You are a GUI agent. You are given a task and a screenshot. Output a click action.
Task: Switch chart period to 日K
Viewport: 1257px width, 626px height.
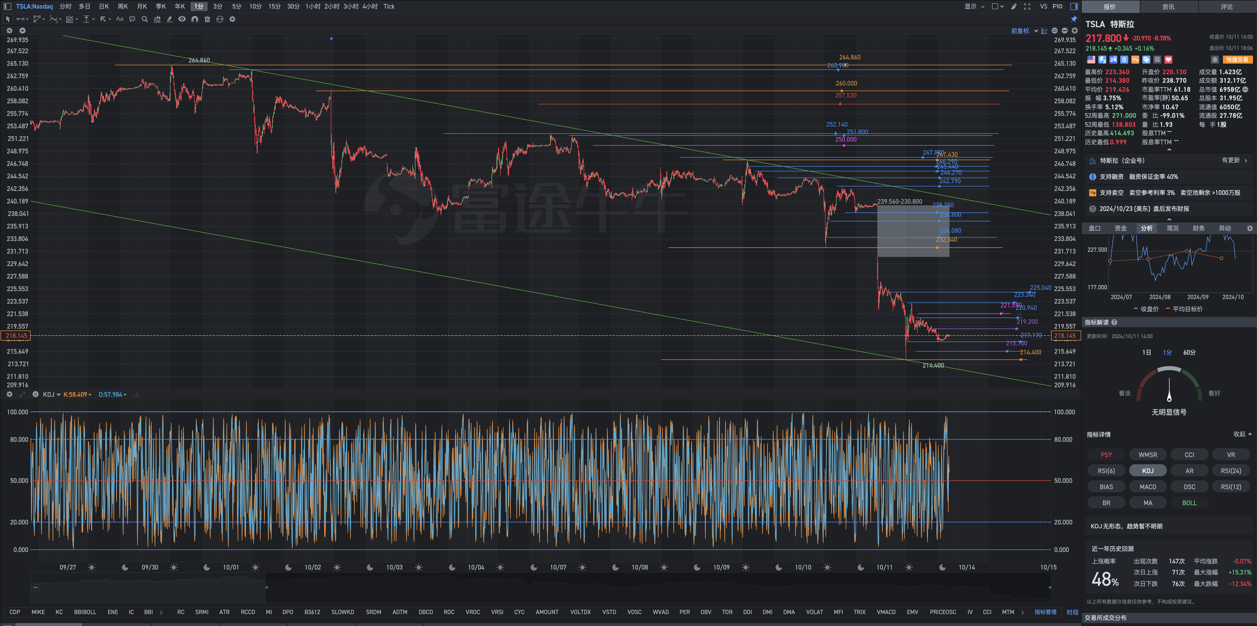[x=104, y=6]
